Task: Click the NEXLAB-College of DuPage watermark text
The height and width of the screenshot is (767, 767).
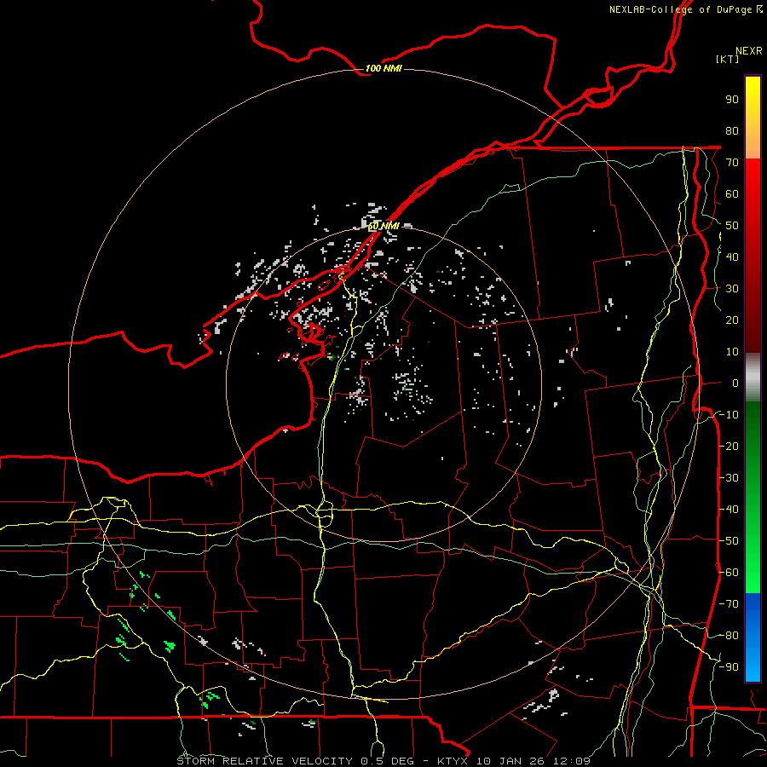Action: [x=685, y=9]
